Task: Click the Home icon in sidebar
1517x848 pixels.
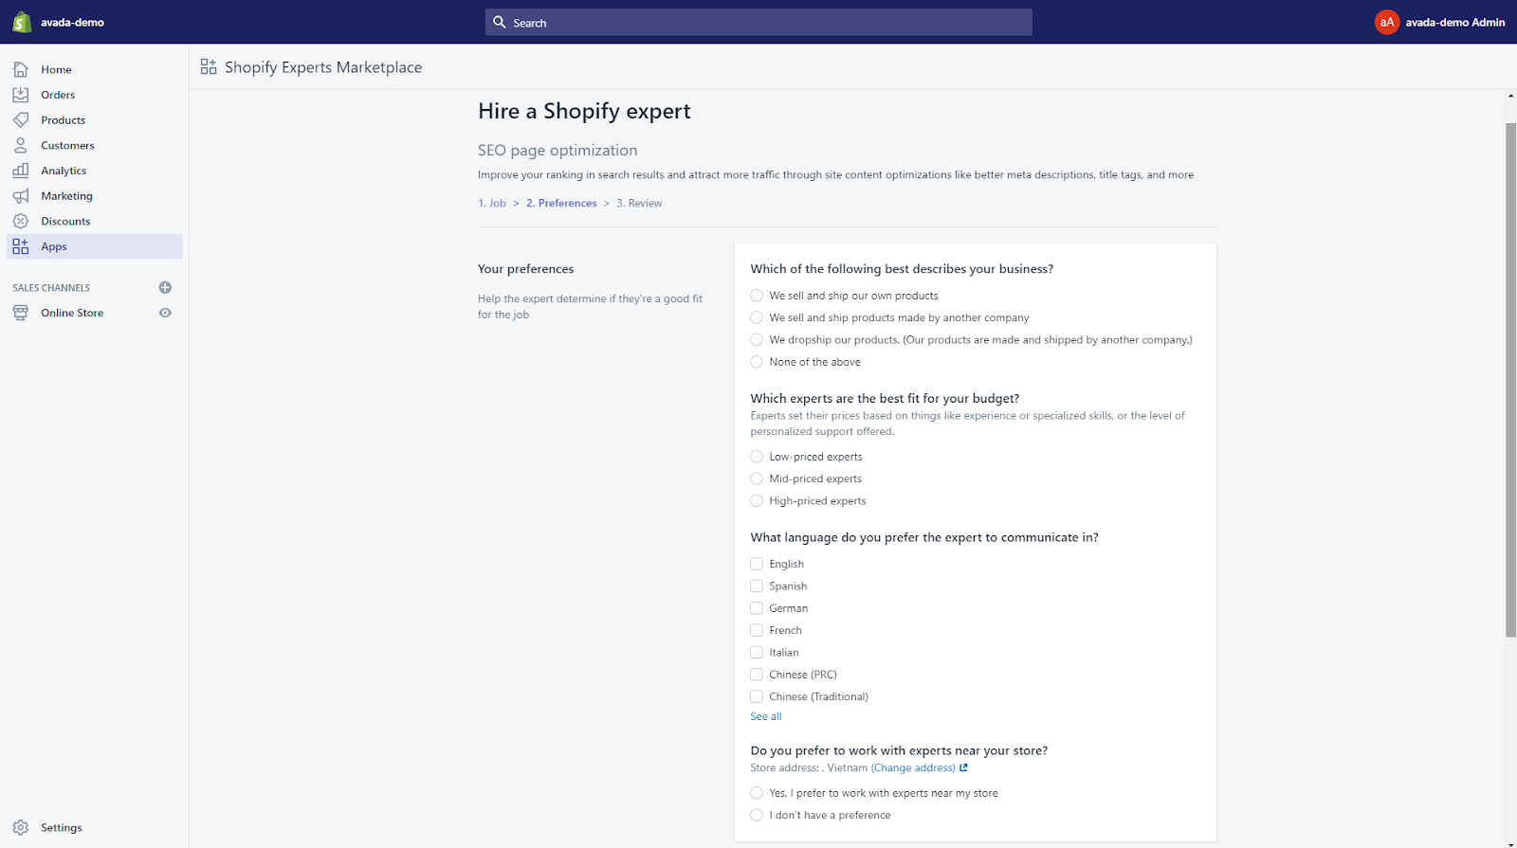Action: click(21, 69)
